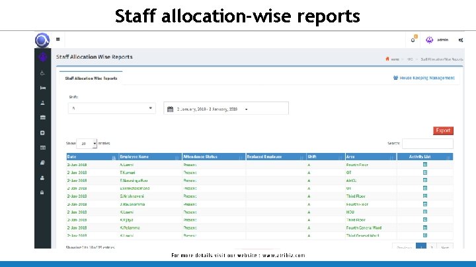Open activity list for K.Polamma row
476x267 pixels.
pos(425,227)
